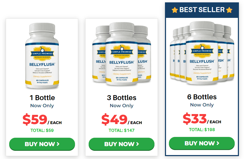Click the Total: $147 text
The image size is (246, 159).
click(122, 130)
